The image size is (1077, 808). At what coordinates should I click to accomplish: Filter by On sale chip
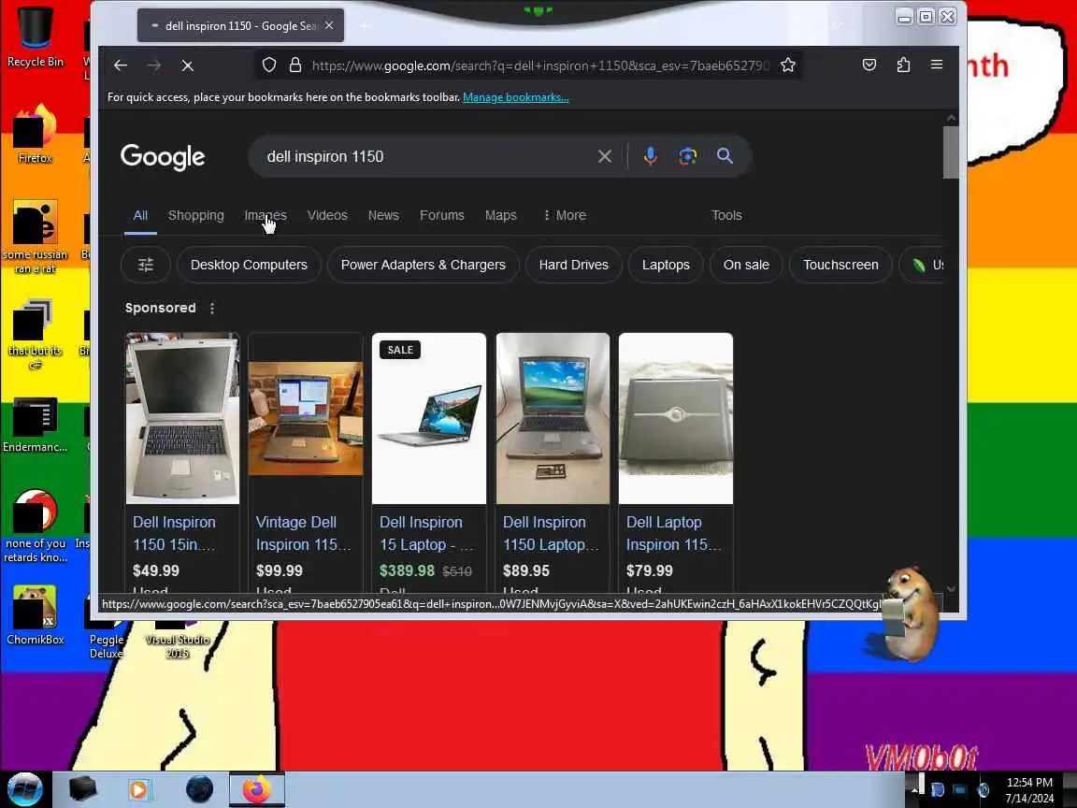point(746,265)
